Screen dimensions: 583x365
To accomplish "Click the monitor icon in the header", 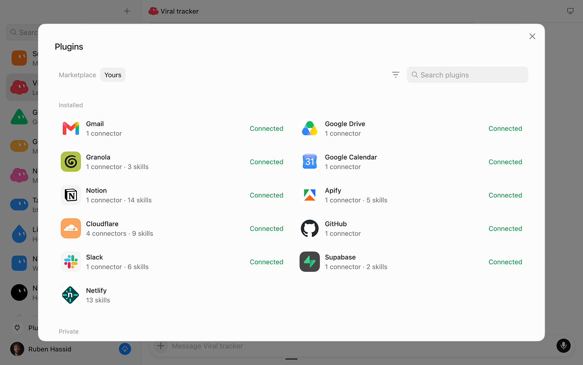I will click(570, 11).
